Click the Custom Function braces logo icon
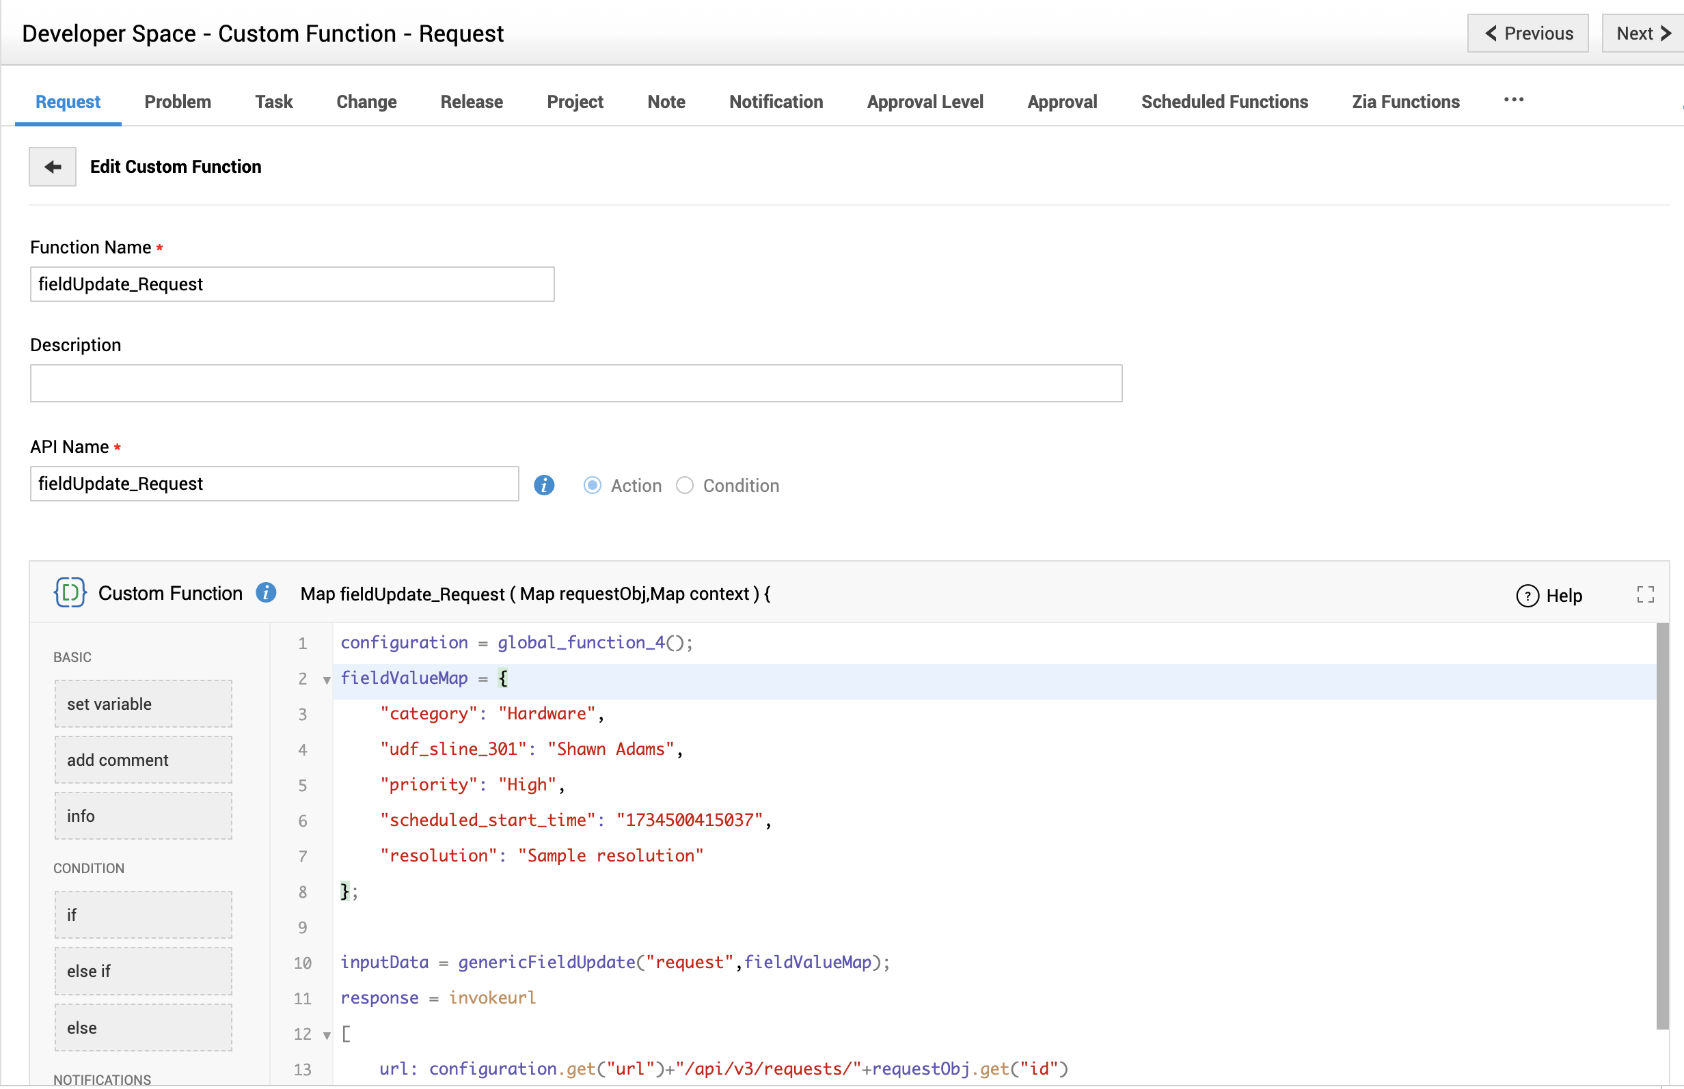The width and height of the screenshot is (1684, 1089). 69,592
